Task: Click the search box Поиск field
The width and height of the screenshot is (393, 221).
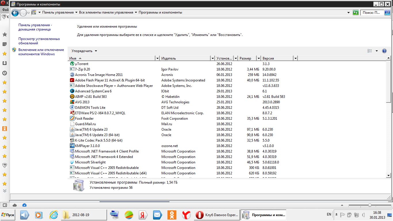Action: click(372, 13)
